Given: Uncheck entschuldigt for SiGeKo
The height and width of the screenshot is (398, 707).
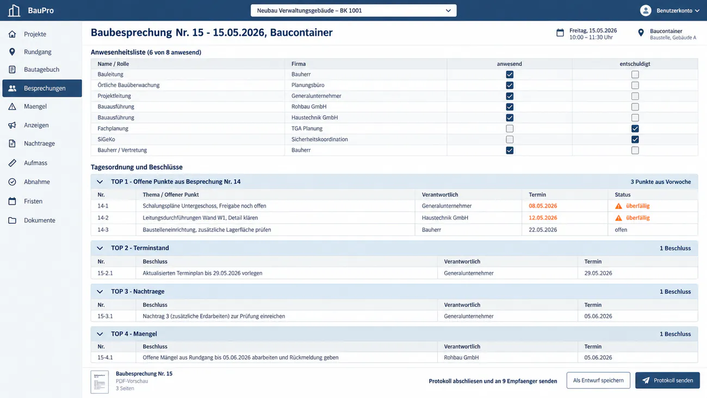Looking at the screenshot, I should 635,140.
